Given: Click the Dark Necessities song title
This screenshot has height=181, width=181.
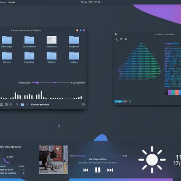Looking at the screenshot, I should click(98, 159).
